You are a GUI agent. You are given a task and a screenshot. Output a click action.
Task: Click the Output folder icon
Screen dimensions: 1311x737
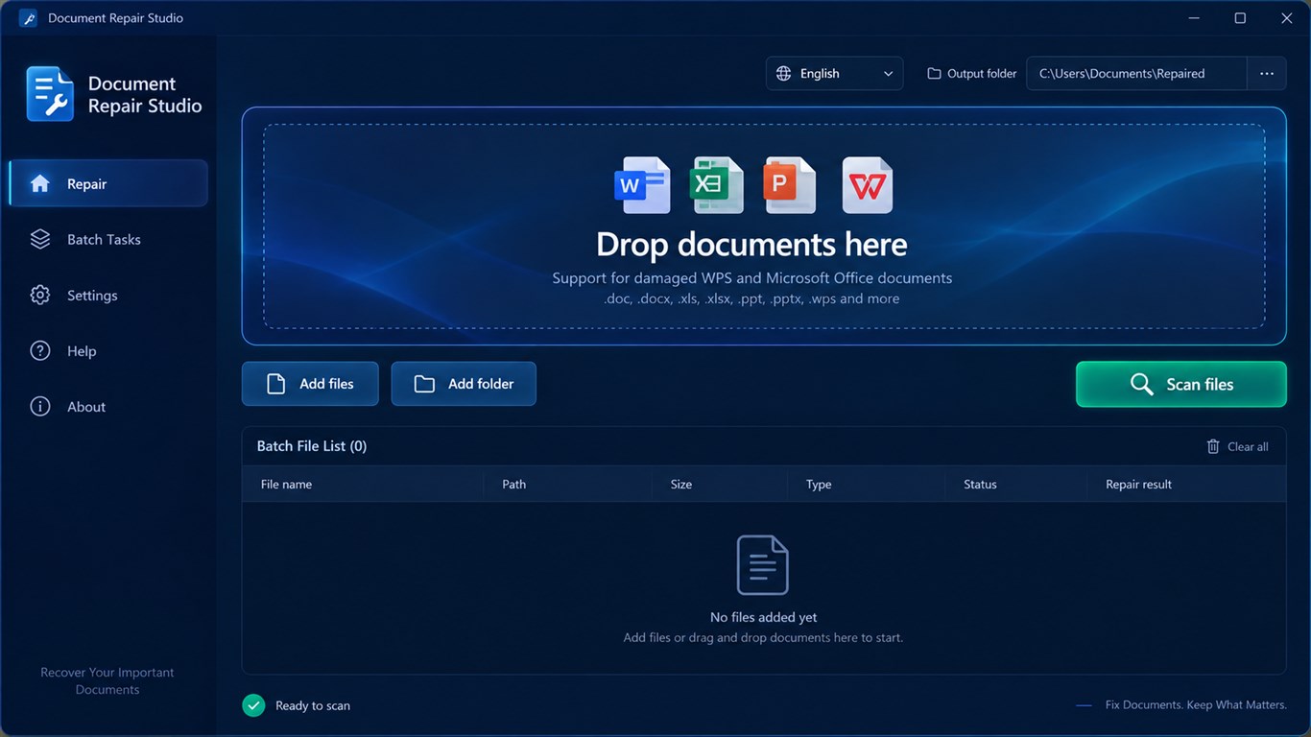click(x=934, y=74)
